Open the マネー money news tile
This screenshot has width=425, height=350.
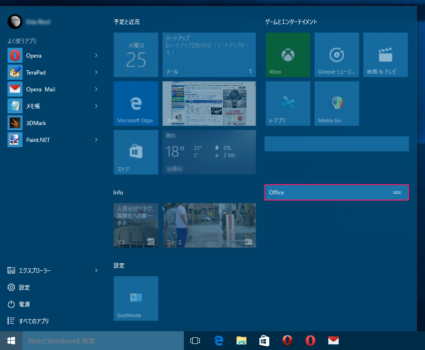[x=136, y=225]
